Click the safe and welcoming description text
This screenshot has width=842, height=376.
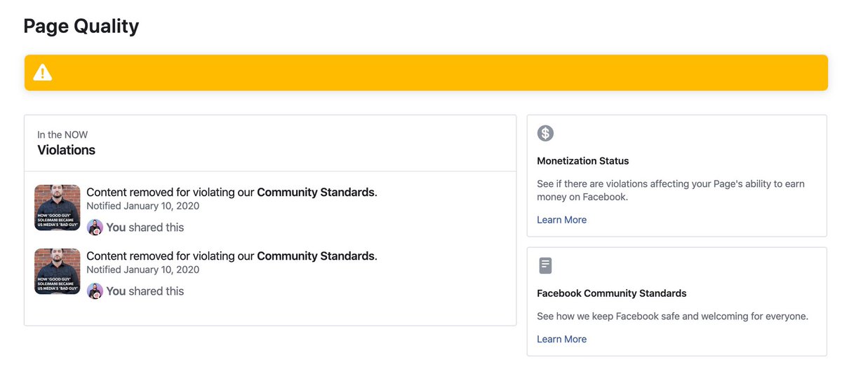672,316
